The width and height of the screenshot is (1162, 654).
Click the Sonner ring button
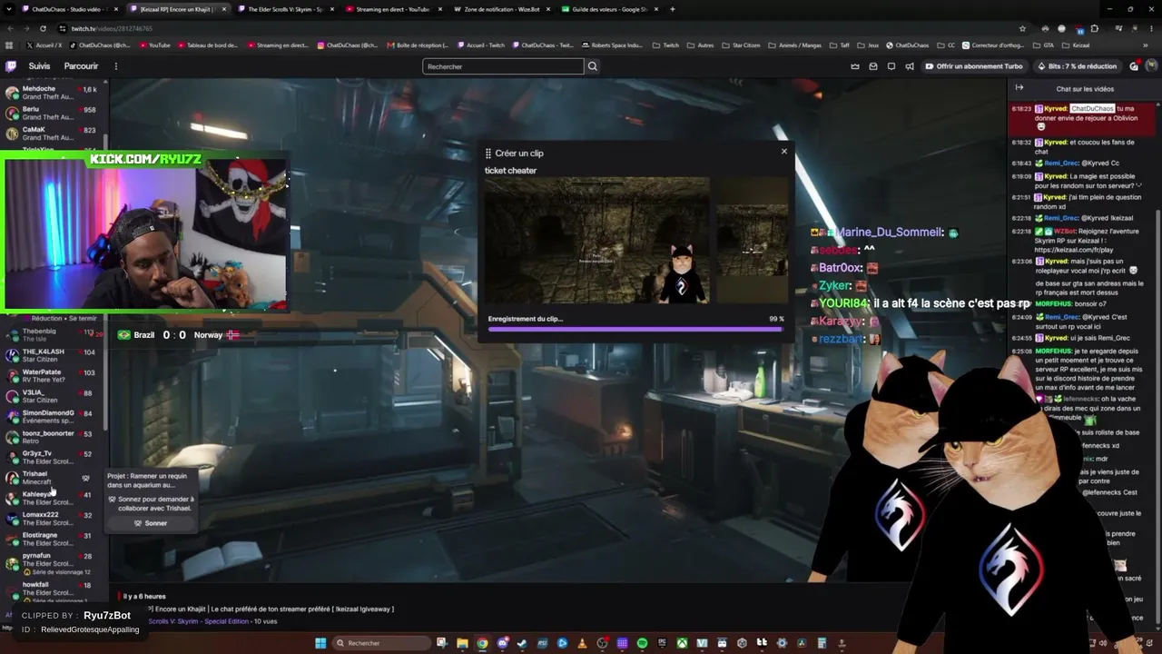(x=151, y=523)
